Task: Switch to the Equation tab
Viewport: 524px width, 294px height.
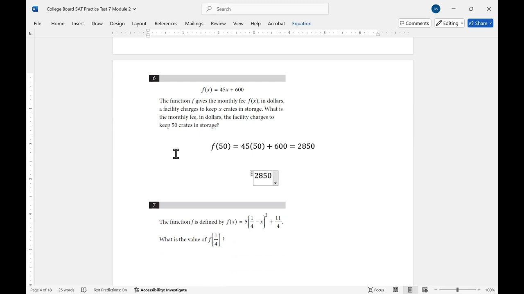Action: click(x=302, y=23)
